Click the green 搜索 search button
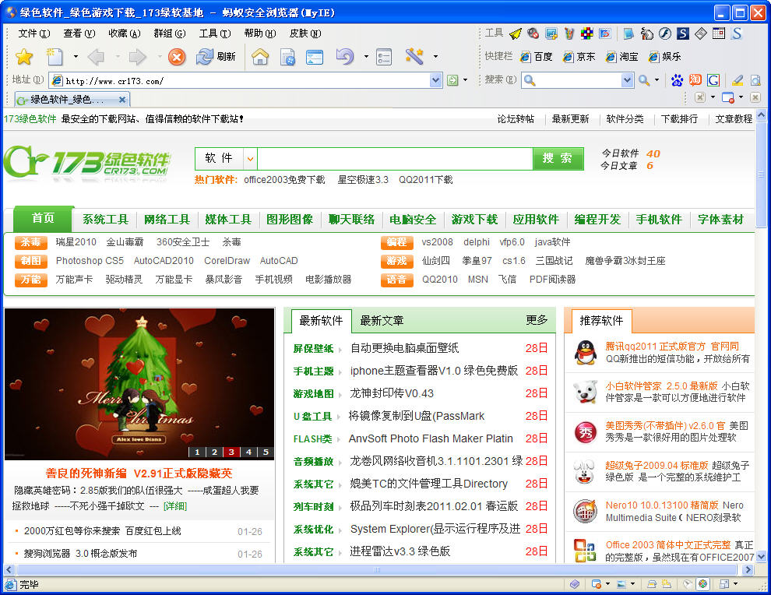 (558, 159)
